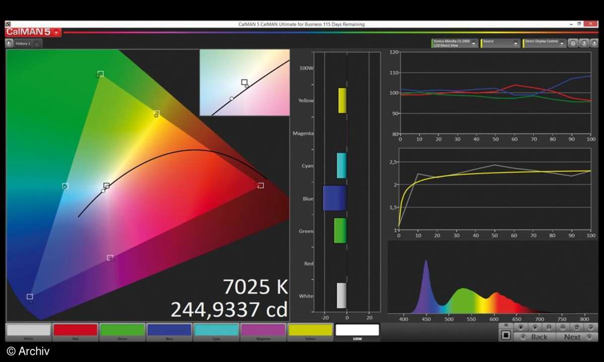This screenshot has height=362, width=604.
Task: Click the 100W label in bar chart
Action: point(307,68)
